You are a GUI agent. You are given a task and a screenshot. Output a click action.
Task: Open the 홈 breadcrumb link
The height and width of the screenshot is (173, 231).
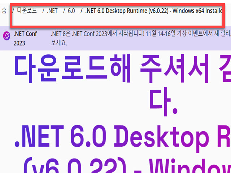(4, 11)
